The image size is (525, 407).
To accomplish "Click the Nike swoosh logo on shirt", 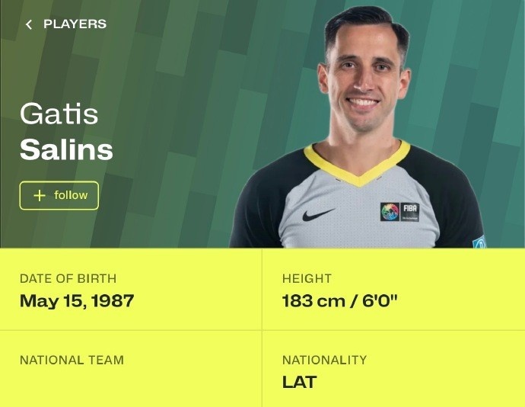I will [318, 214].
